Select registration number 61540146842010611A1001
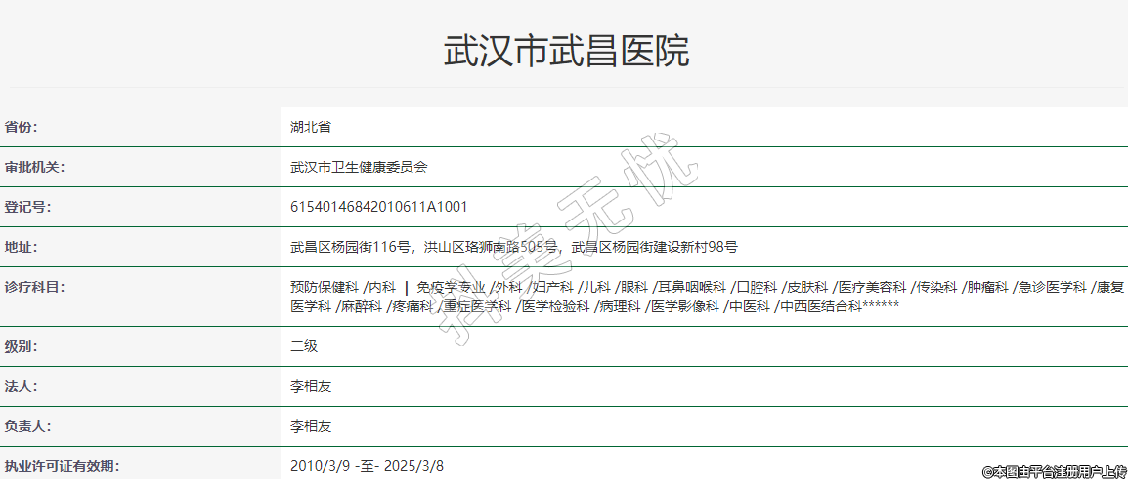The height and width of the screenshot is (479, 1128). (379, 207)
